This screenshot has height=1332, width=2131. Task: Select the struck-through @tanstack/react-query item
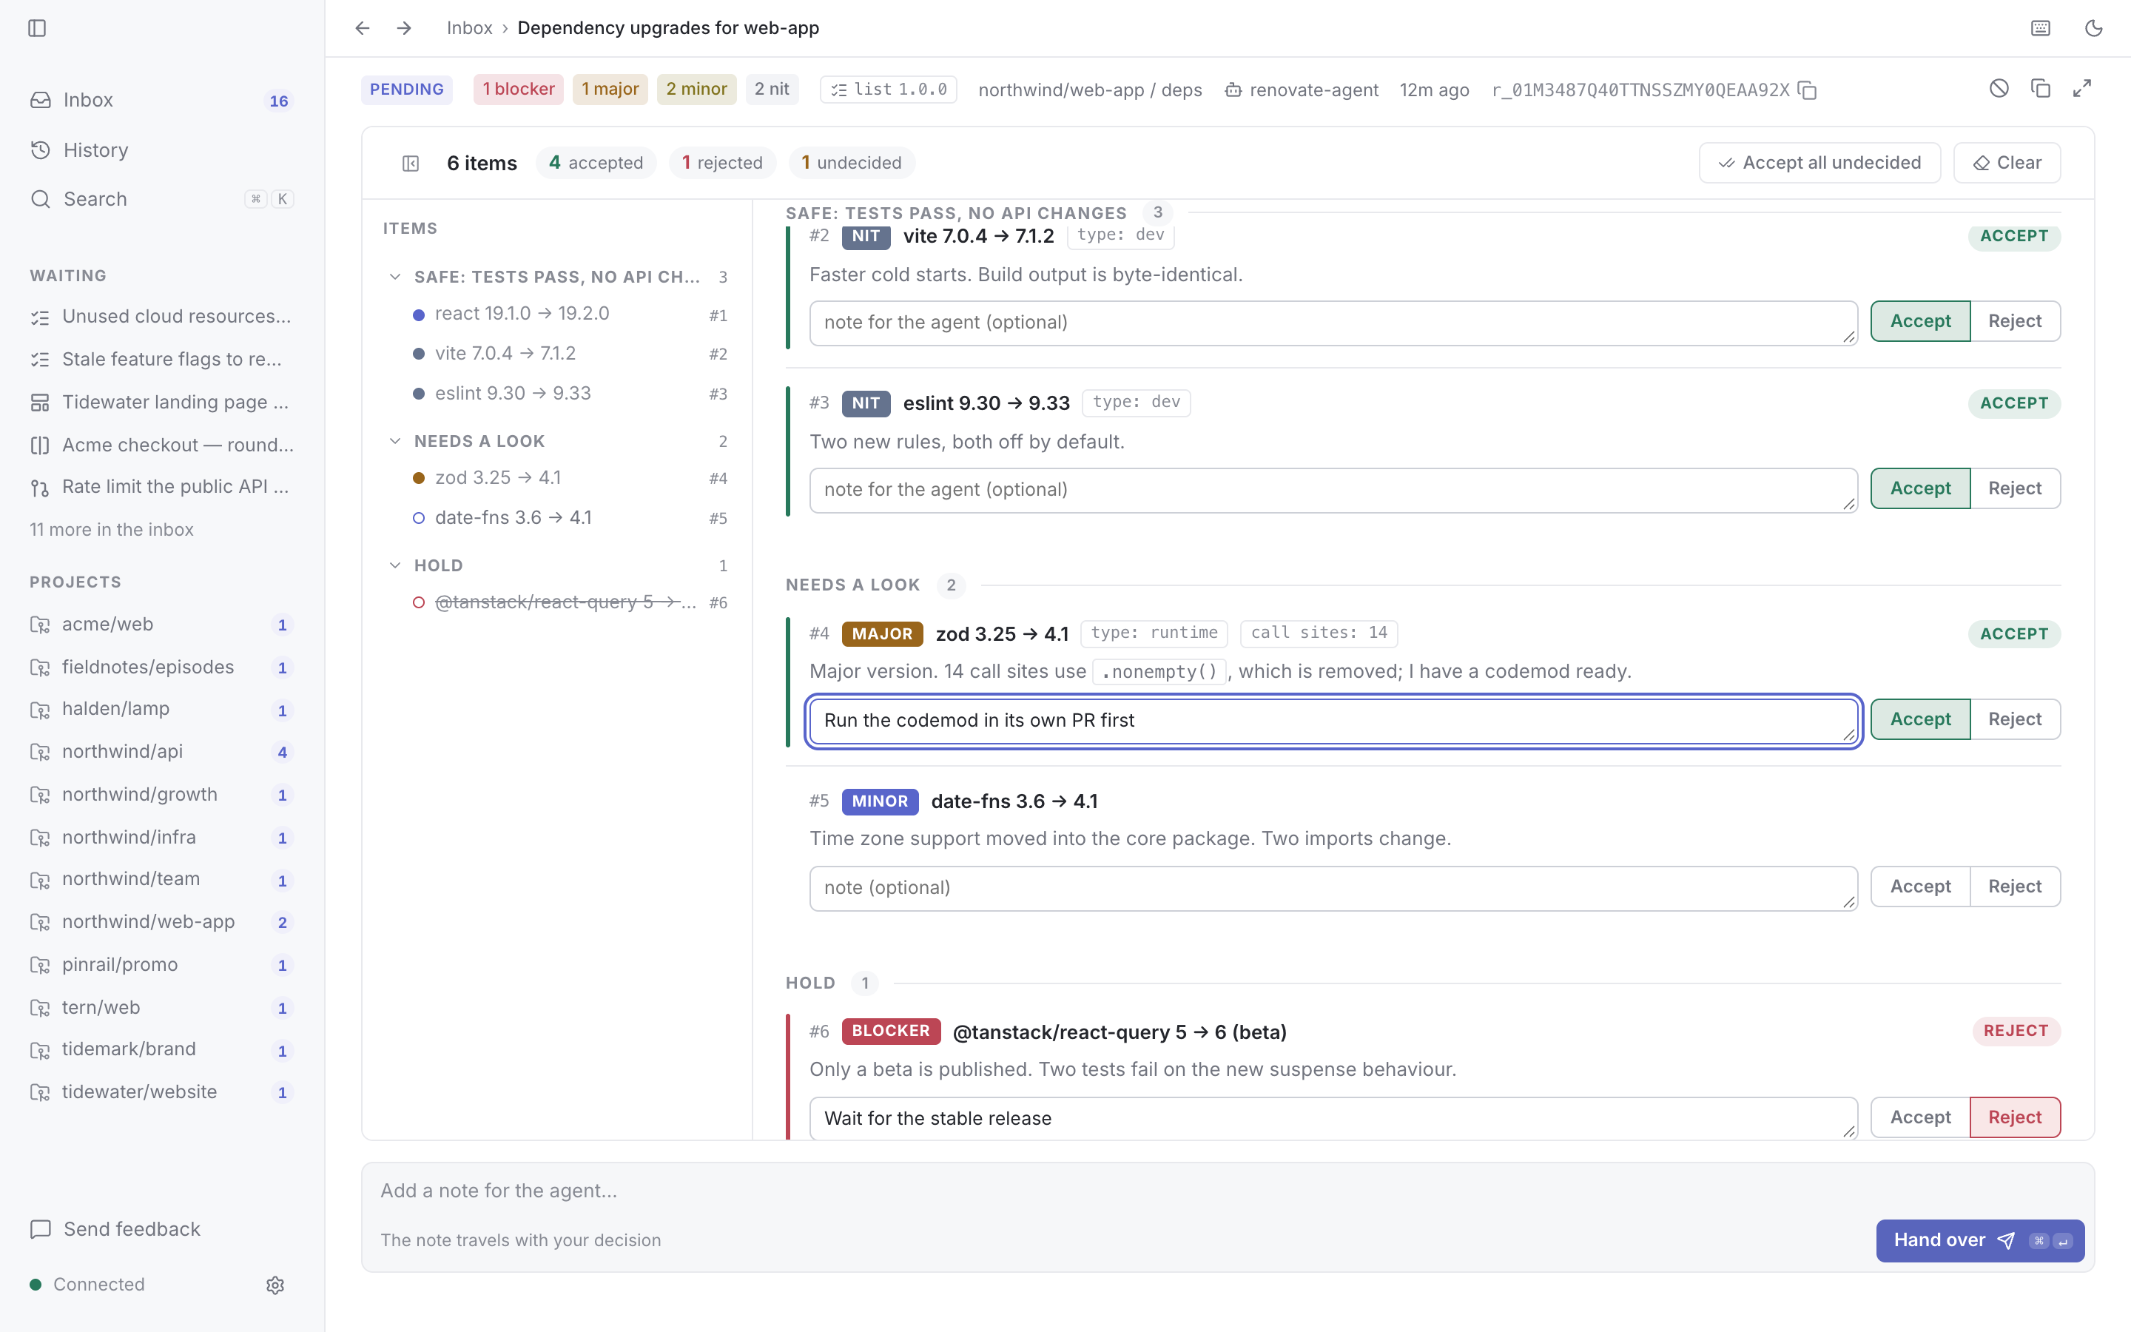570,602
